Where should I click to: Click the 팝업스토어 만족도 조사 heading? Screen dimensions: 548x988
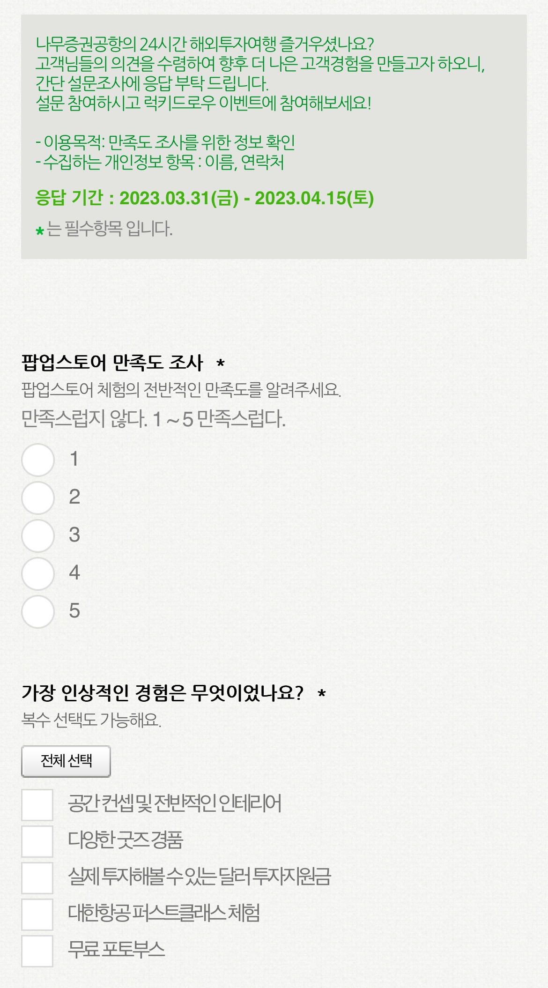(x=112, y=363)
